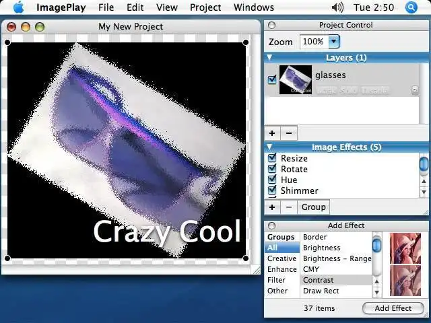The width and height of the screenshot is (431, 323).
Task: Close the Project Control panel circle button
Action: coord(271,26)
